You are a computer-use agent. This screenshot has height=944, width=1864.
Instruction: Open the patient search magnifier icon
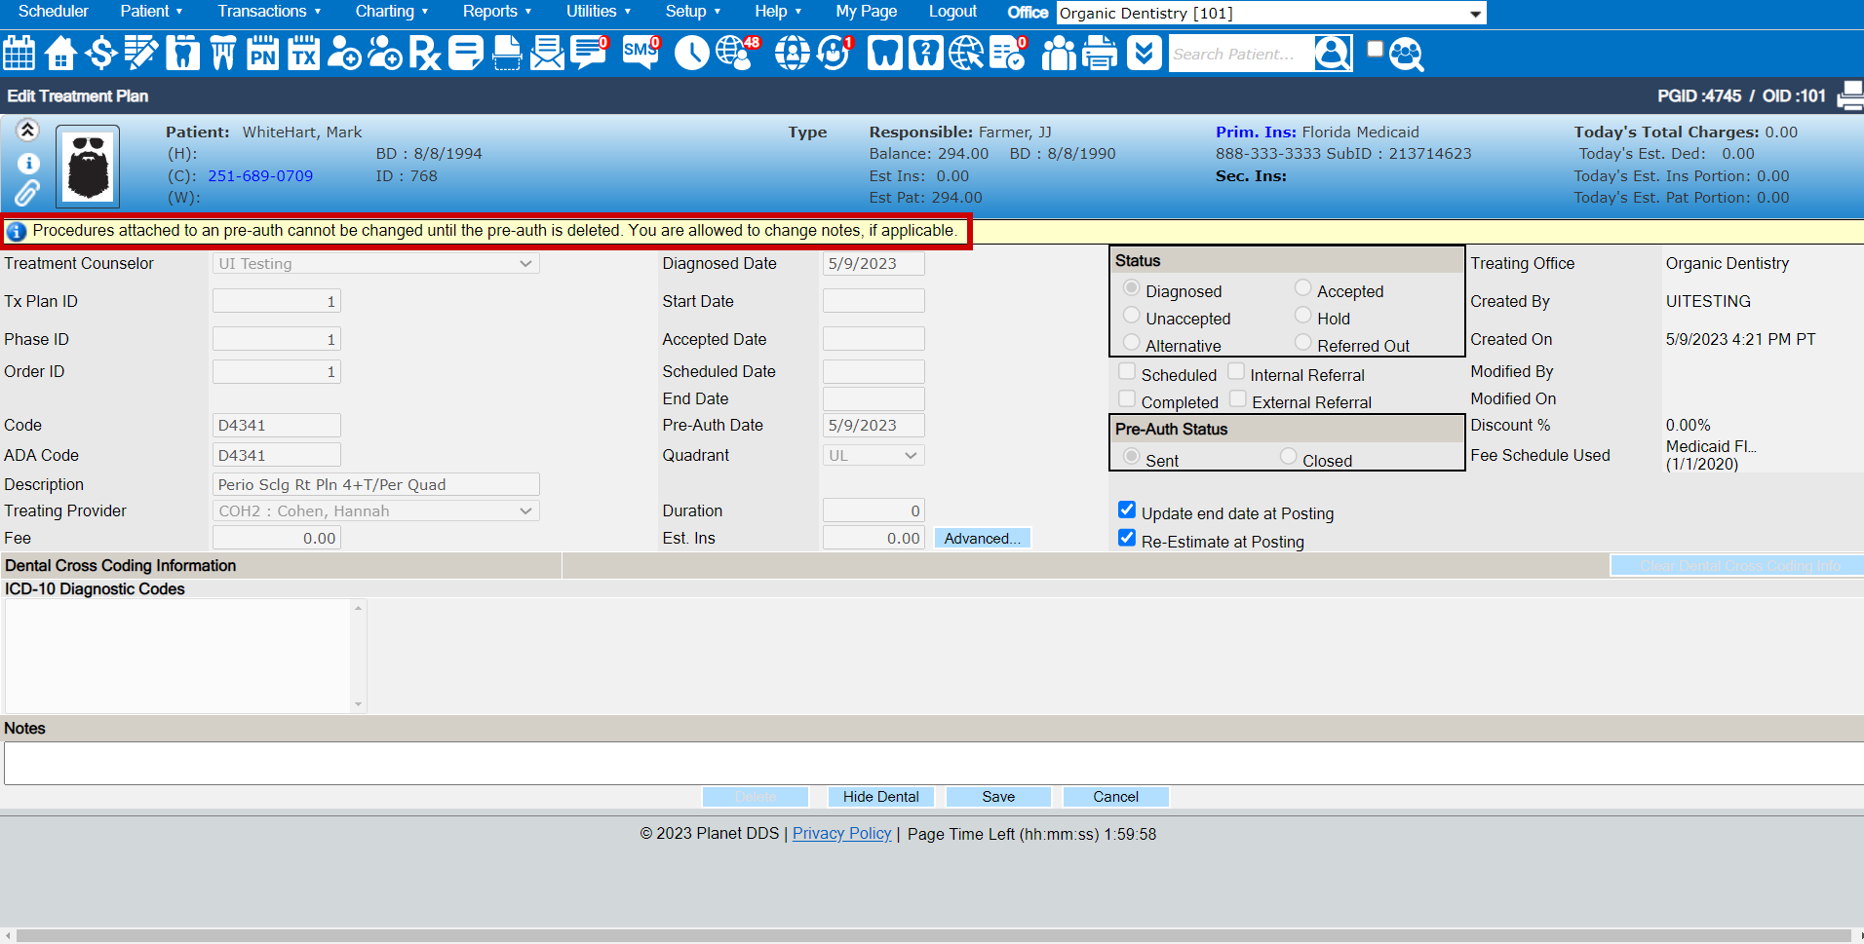coord(1332,53)
